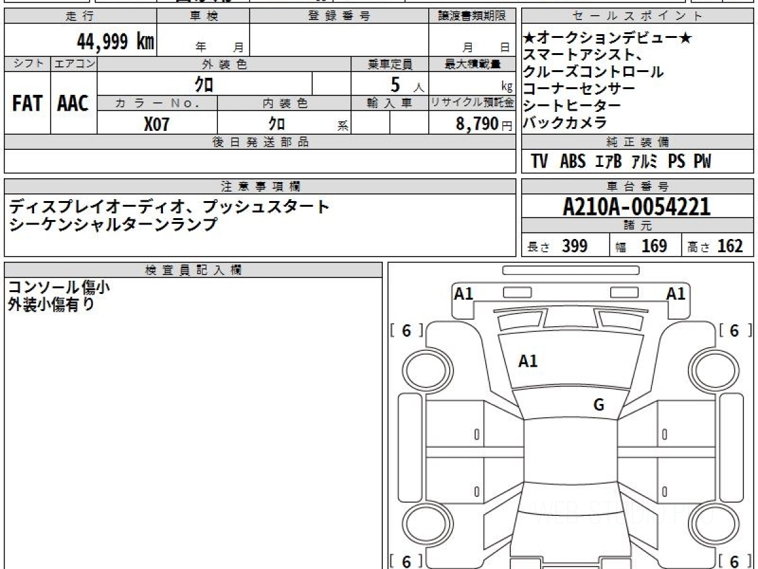This screenshot has height=569, width=758.
Task: Select the AAC air conditioner value
Action: pos(73,104)
